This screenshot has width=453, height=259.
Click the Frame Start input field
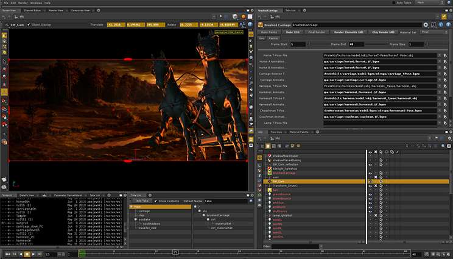point(298,44)
